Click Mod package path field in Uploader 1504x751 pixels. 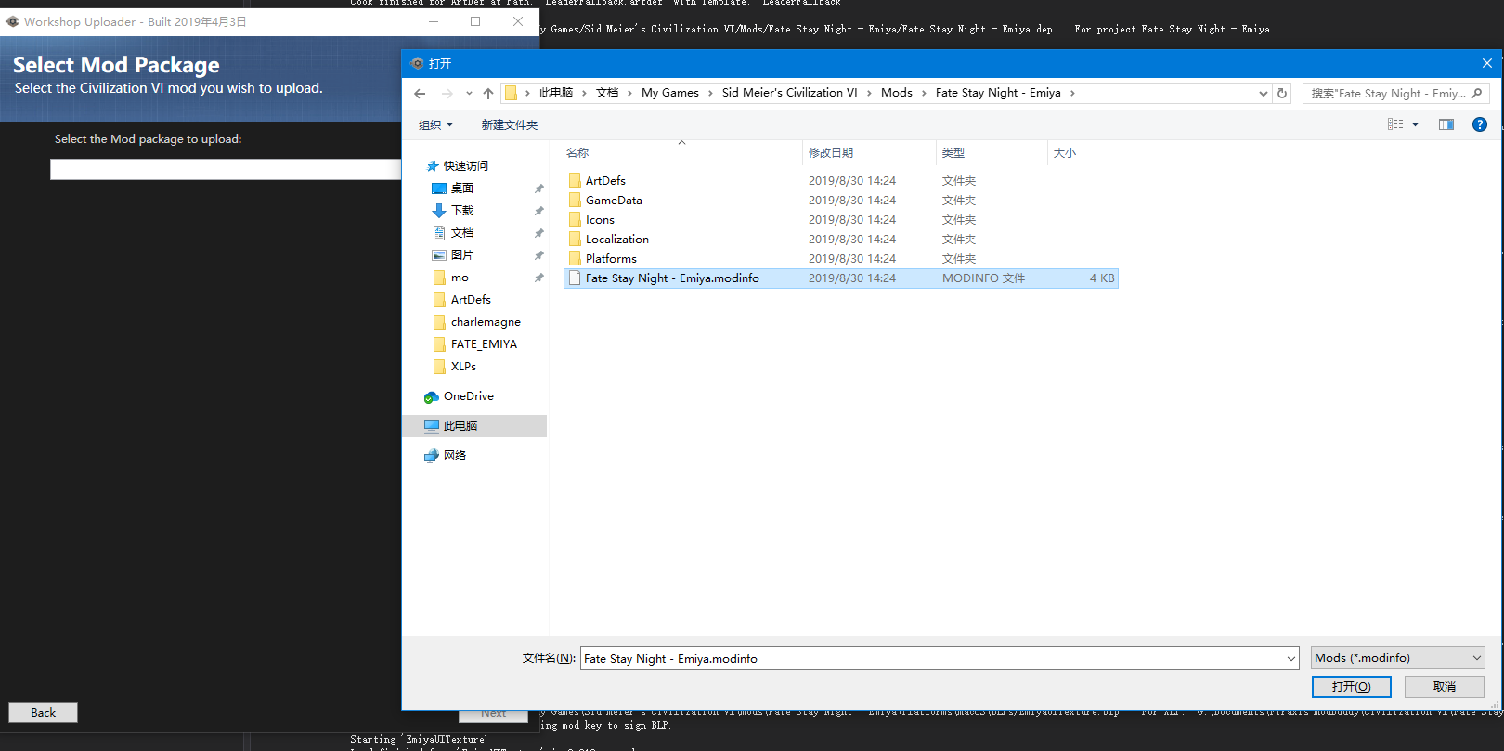pos(226,169)
